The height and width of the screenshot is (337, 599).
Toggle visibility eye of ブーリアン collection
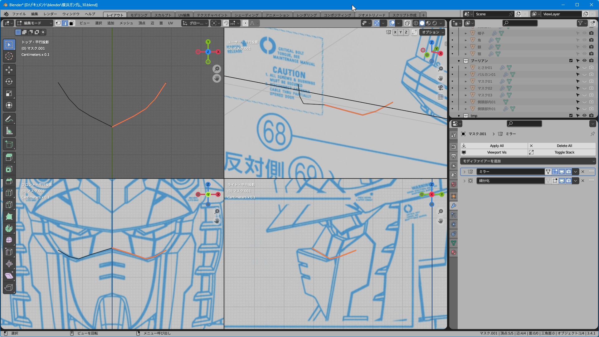point(584,61)
